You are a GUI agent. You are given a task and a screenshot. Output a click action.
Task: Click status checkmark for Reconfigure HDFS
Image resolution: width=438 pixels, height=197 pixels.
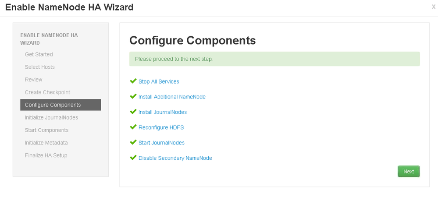click(x=133, y=127)
